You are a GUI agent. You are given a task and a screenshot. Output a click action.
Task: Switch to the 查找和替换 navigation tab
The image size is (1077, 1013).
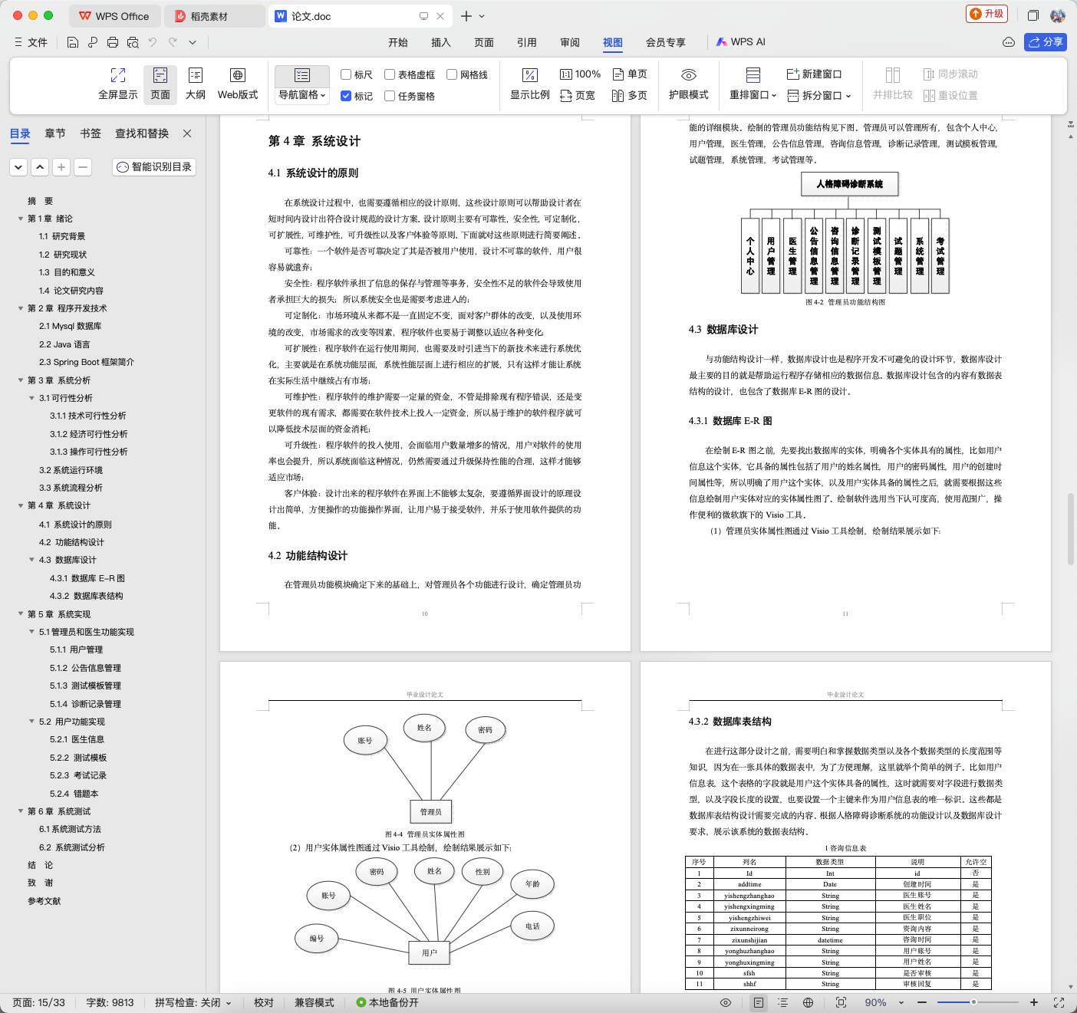(142, 133)
